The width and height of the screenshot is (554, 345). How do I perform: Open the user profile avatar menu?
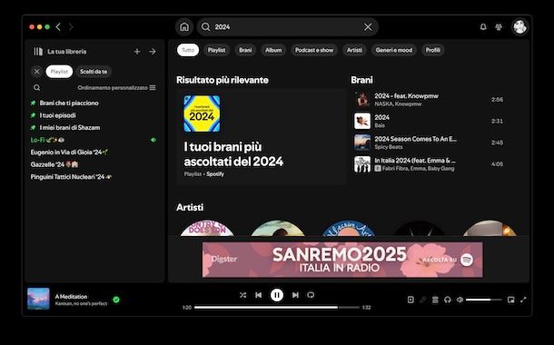pyautogui.click(x=519, y=27)
